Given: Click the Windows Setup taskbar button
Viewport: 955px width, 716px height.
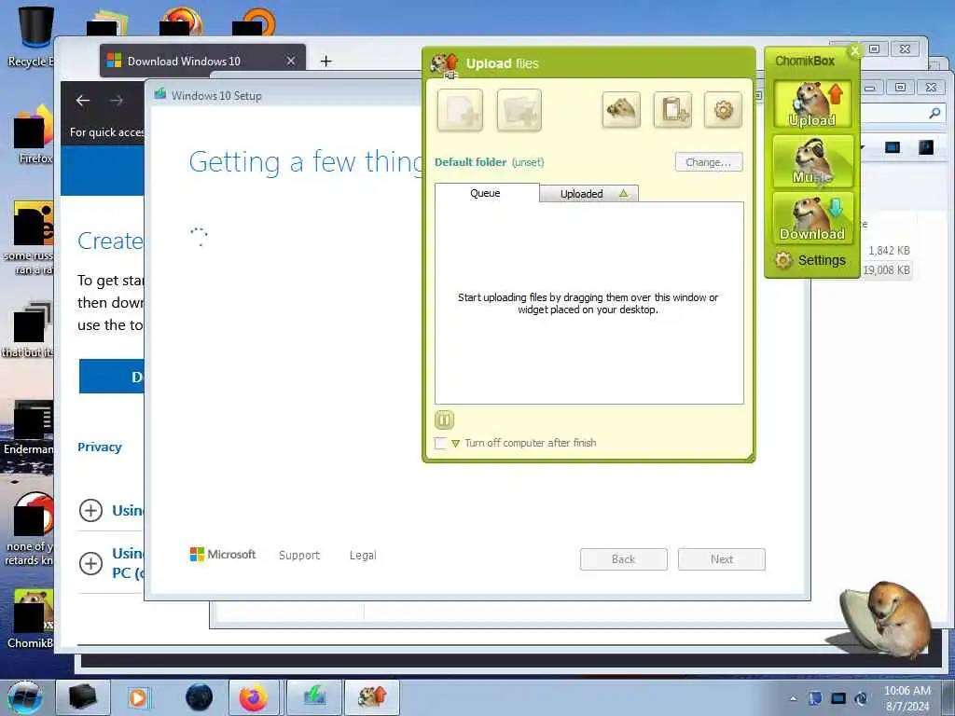Looking at the screenshot, I should [314, 697].
